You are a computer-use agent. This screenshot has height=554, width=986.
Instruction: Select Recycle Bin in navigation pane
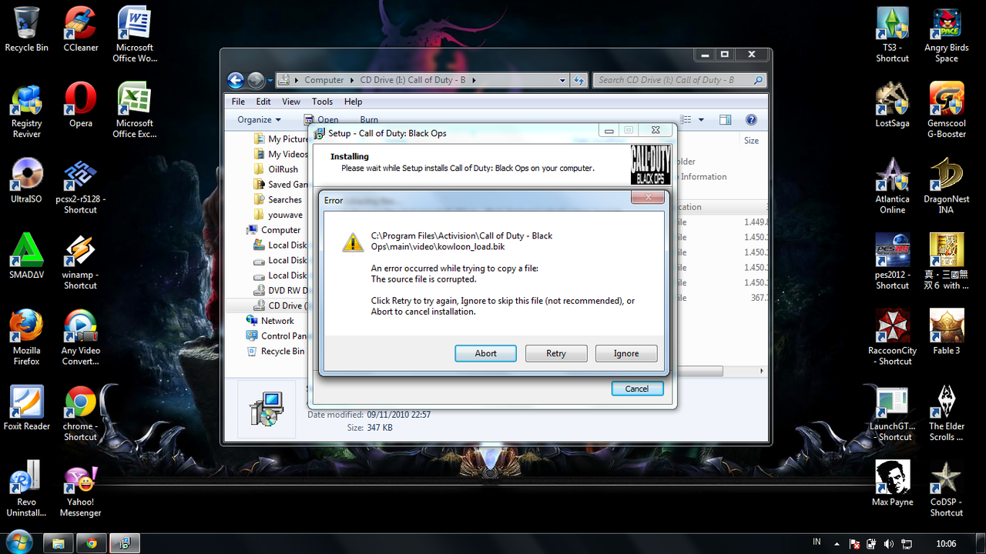(275, 351)
